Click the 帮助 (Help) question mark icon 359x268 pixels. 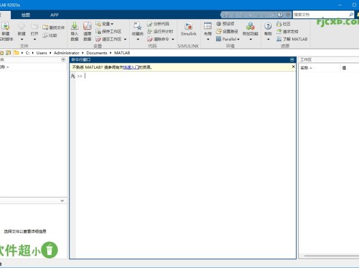[x=268, y=26]
